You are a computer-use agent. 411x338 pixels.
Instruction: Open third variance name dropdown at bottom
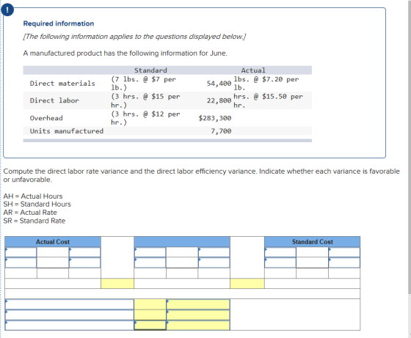pos(70,326)
